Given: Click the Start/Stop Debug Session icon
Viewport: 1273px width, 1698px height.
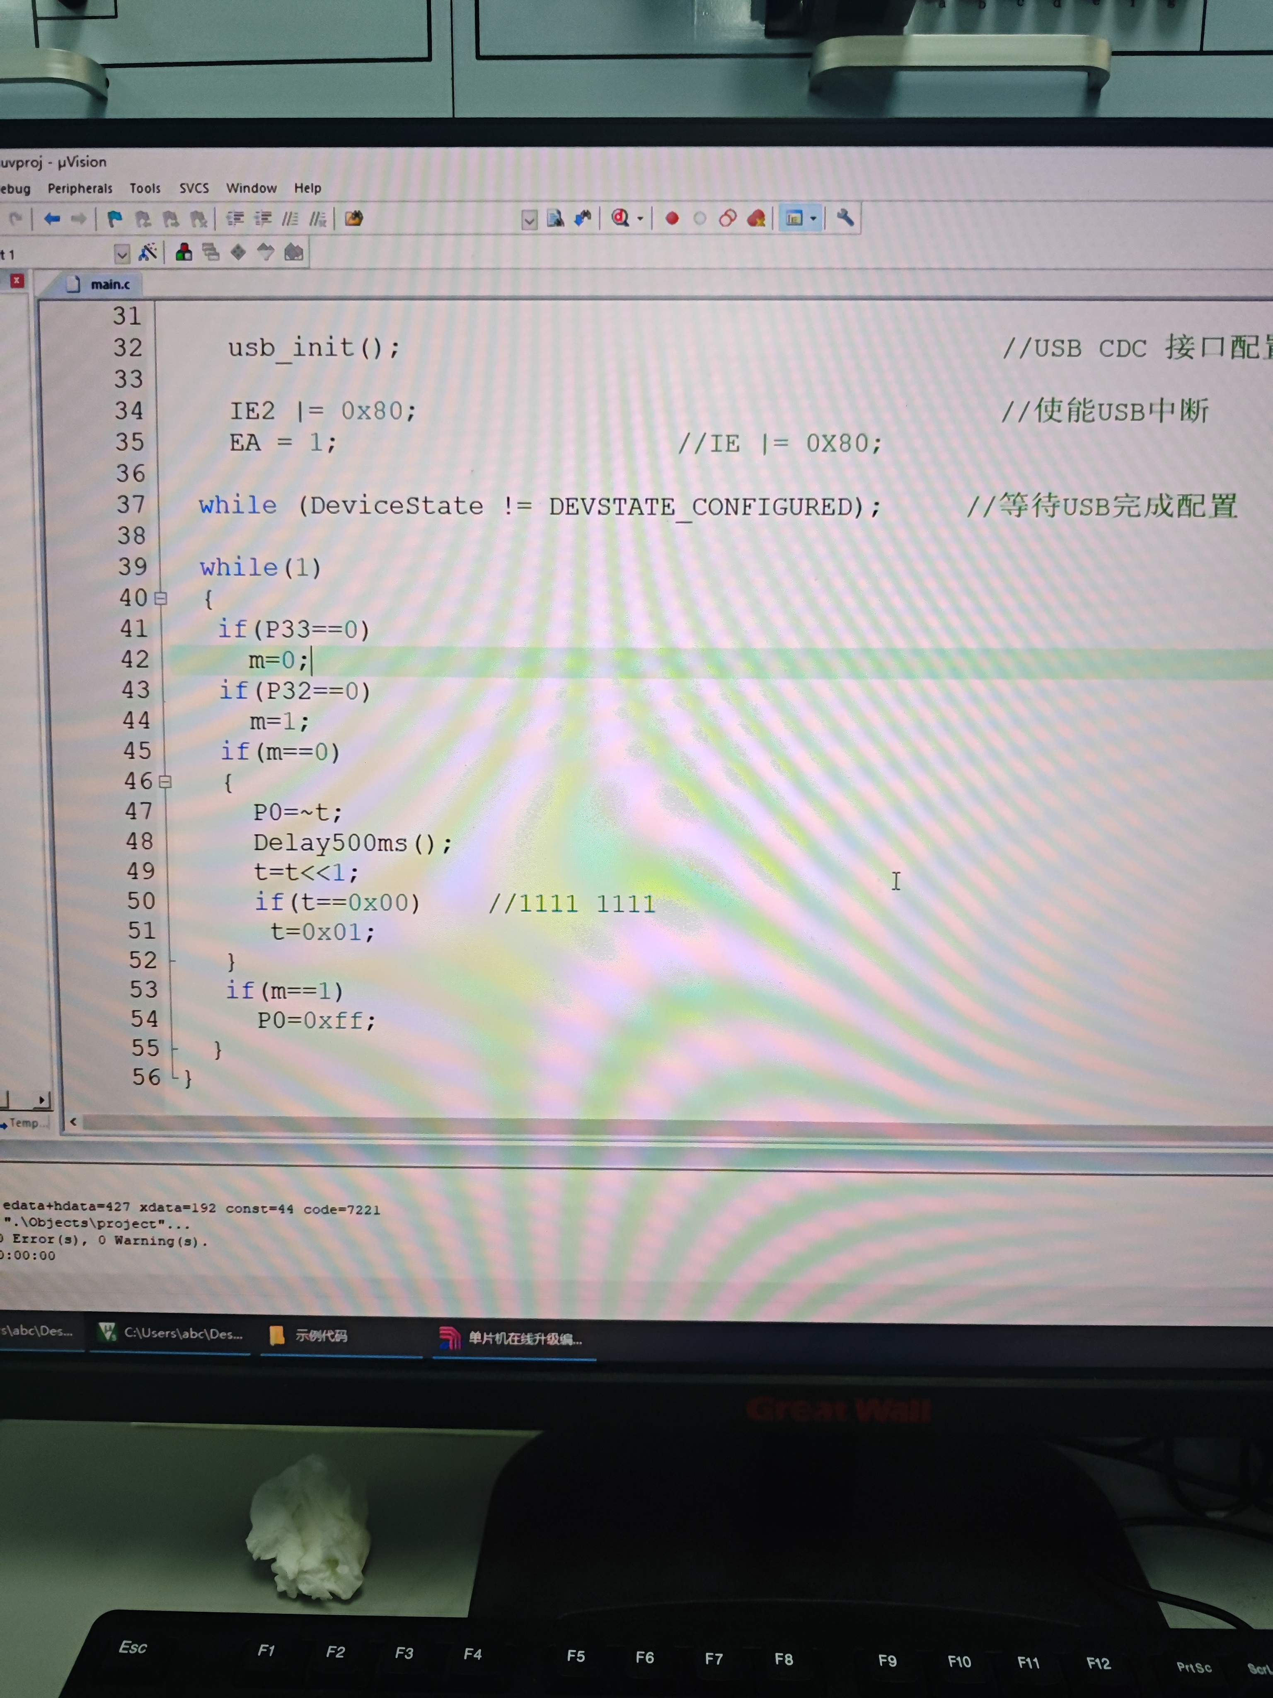Looking at the screenshot, I should point(620,219).
